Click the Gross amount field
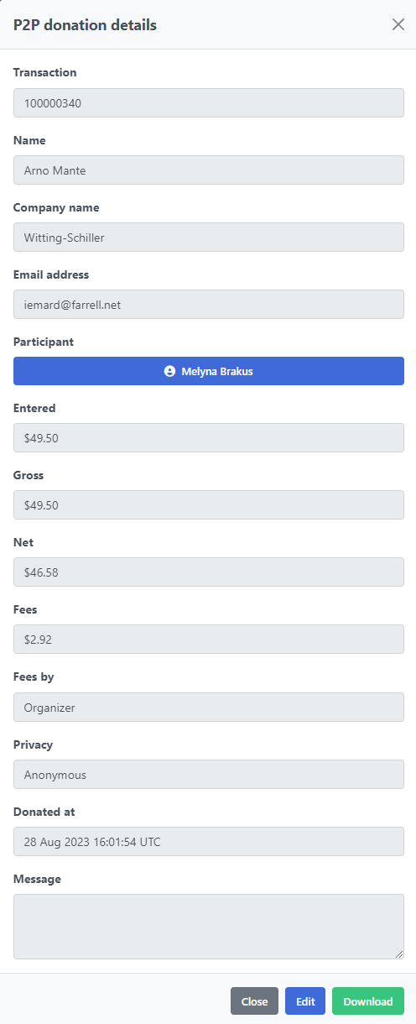 pyautogui.click(x=209, y=505)
